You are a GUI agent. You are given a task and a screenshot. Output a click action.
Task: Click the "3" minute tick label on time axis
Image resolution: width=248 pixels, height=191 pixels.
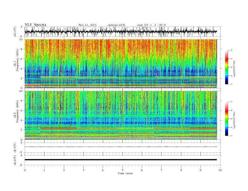[x=84, y=170]
